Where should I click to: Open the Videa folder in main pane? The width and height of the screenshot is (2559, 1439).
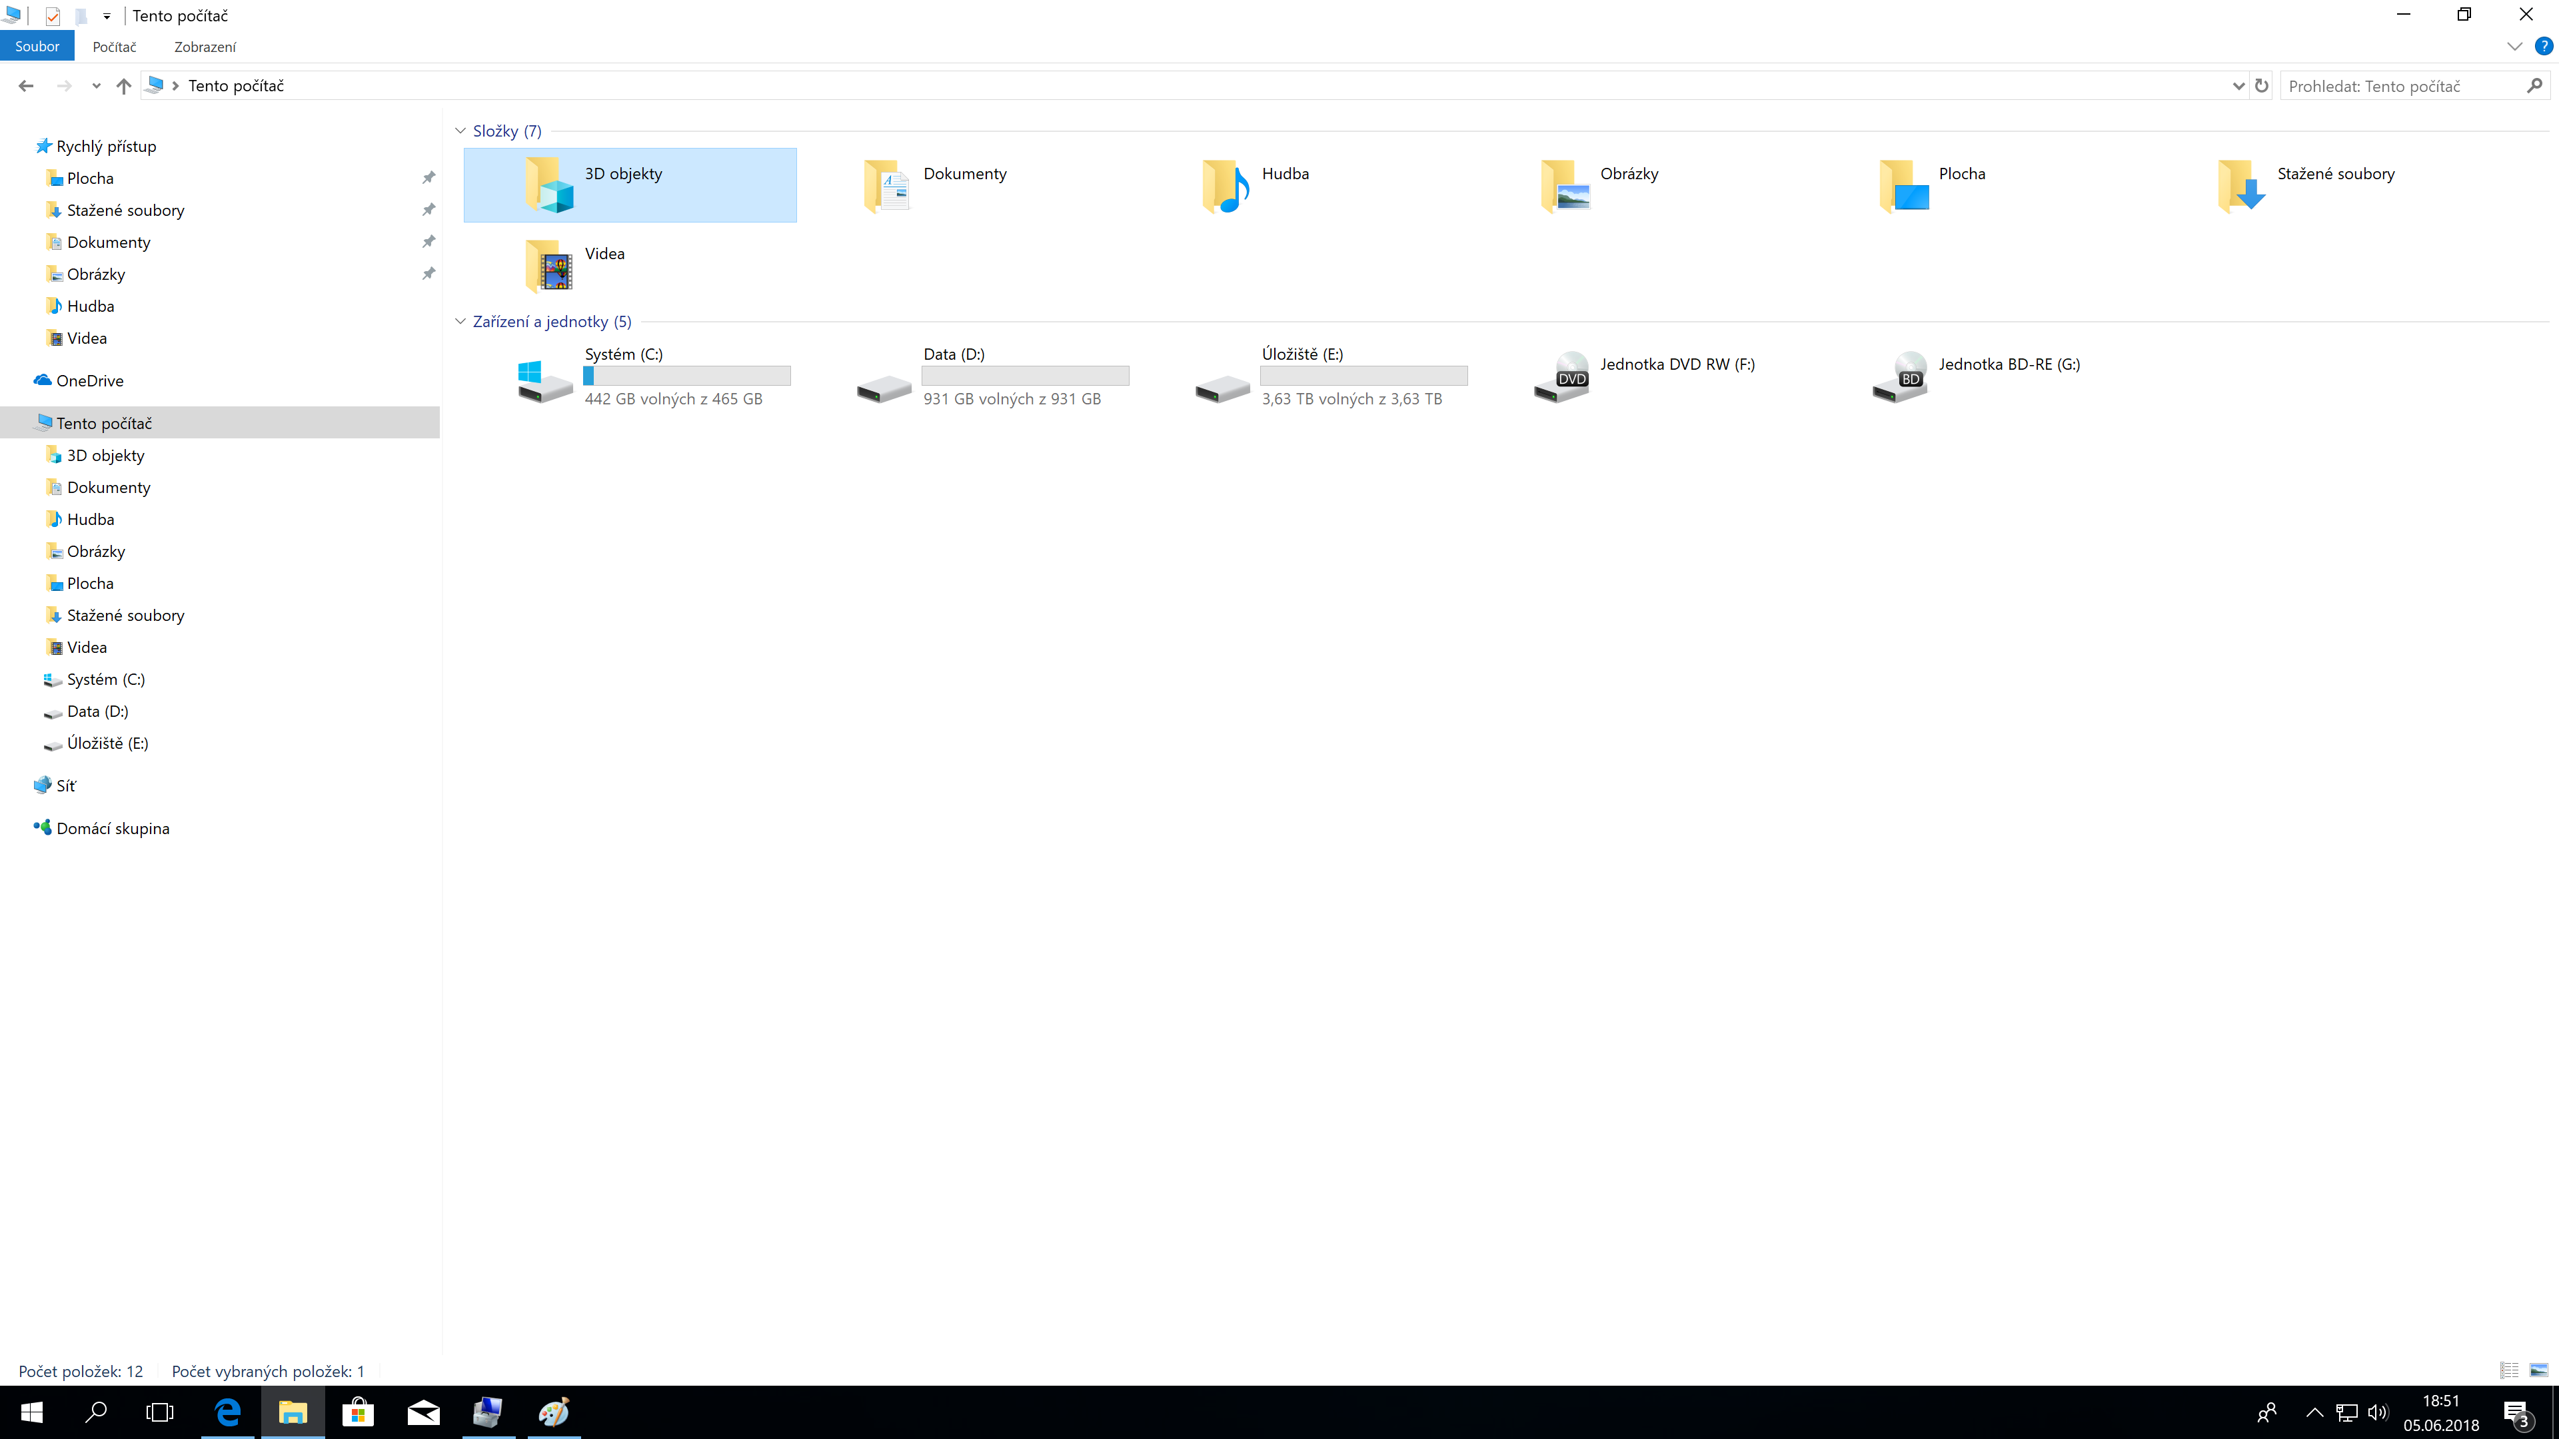pos(549,266)
